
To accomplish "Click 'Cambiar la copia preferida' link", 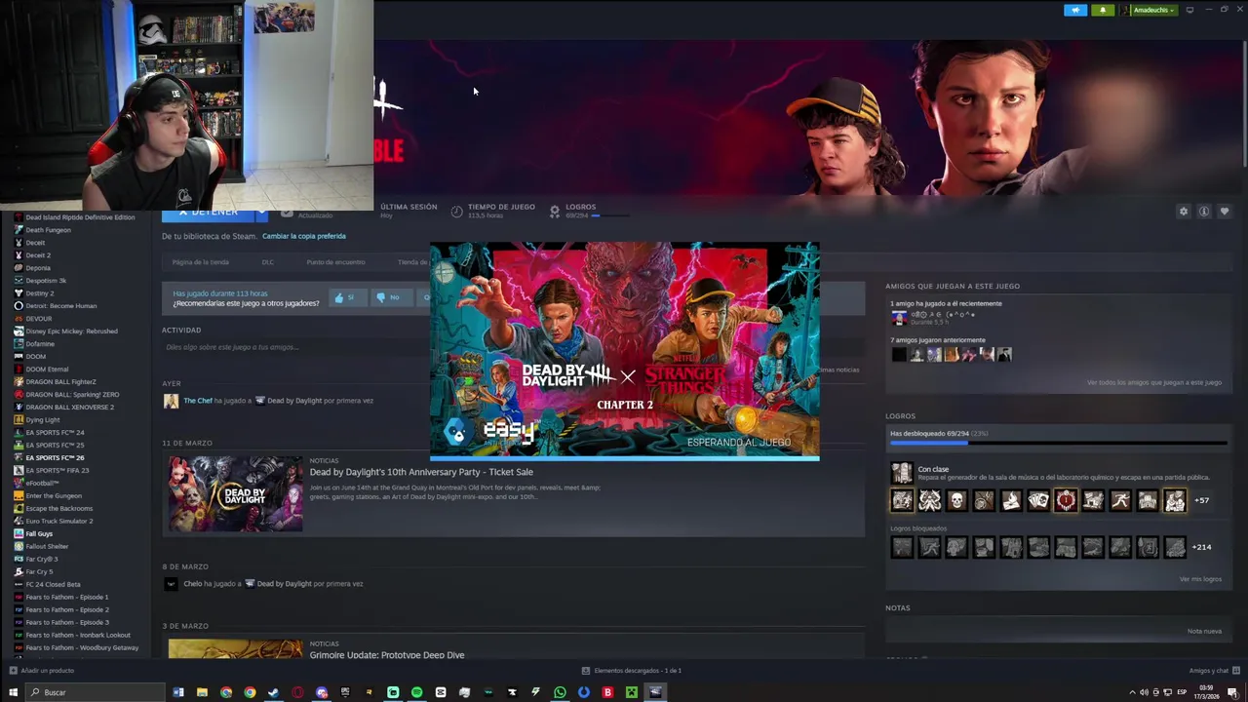I will click(x=303, y=236).
